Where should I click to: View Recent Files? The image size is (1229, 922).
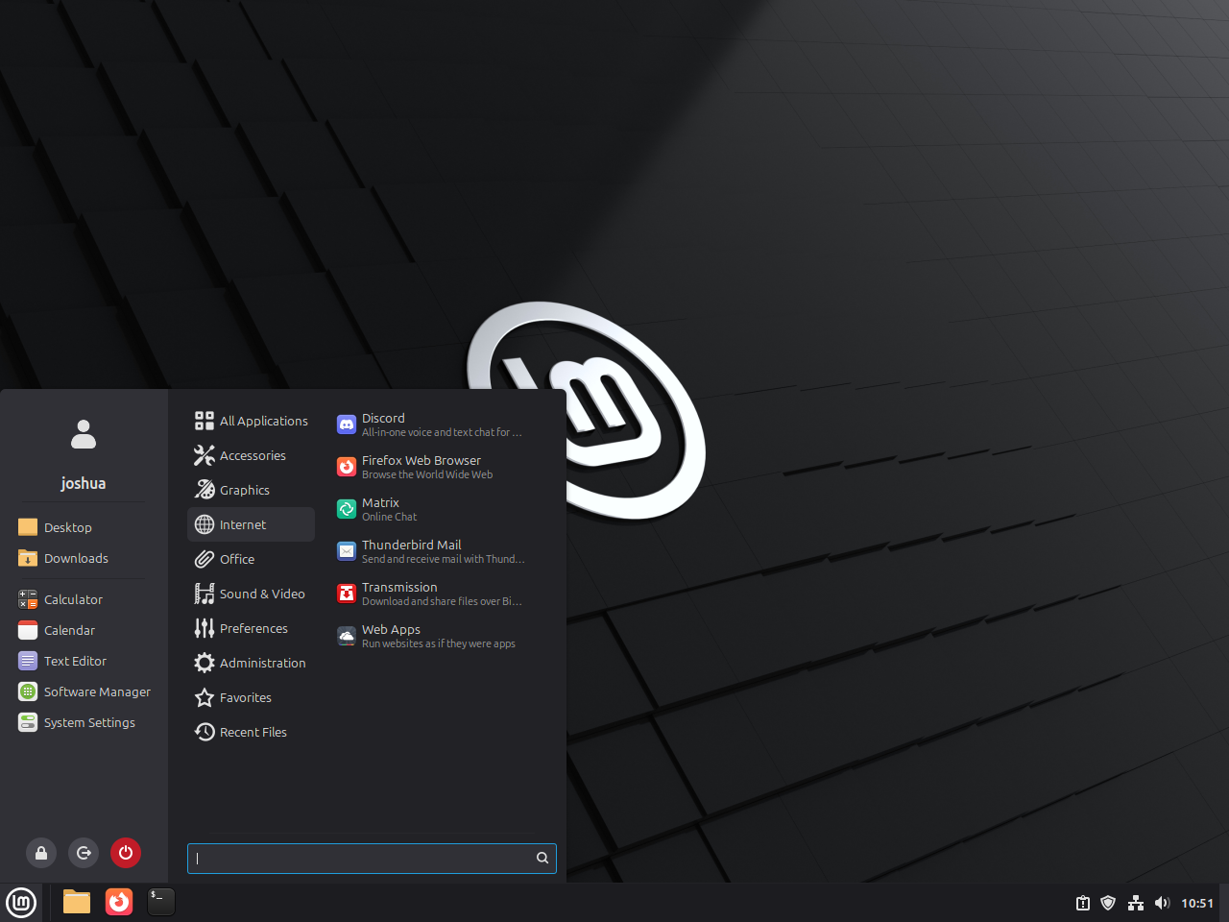pos(253,732)
